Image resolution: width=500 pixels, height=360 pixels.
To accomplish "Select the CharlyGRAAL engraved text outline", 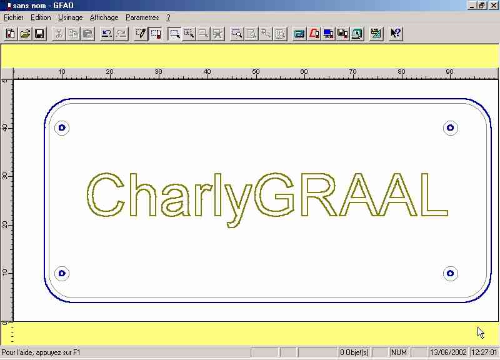I will [x=267, y=199].
